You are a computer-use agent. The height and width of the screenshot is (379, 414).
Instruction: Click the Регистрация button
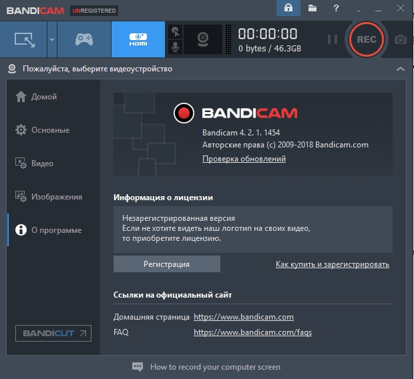click(167, 264)
